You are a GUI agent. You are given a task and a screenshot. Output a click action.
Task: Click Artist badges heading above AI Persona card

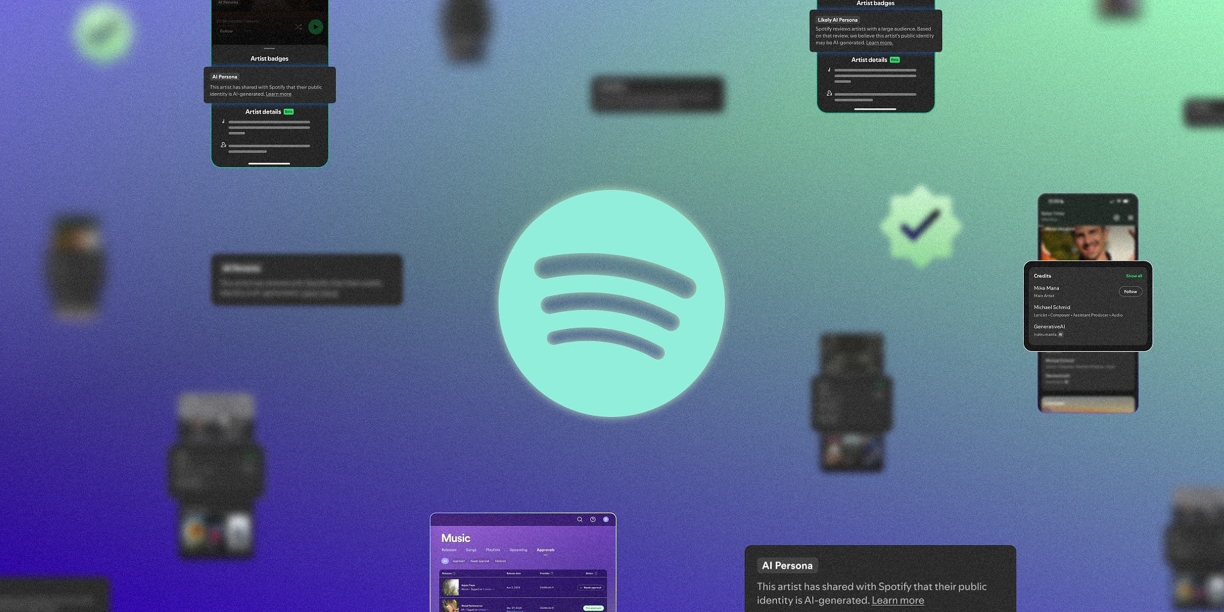coord(269,59)
